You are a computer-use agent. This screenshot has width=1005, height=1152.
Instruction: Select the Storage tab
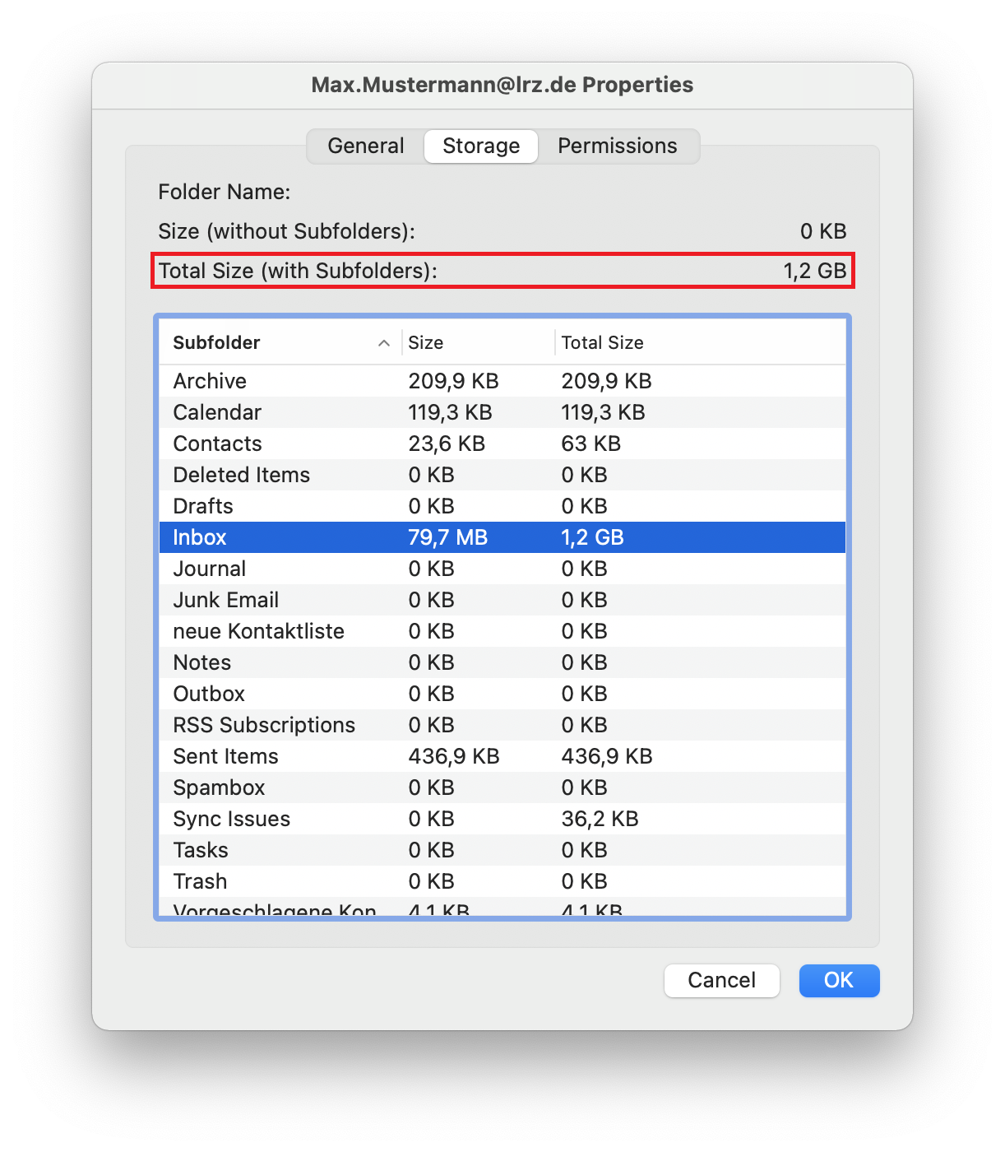point(480,146)
